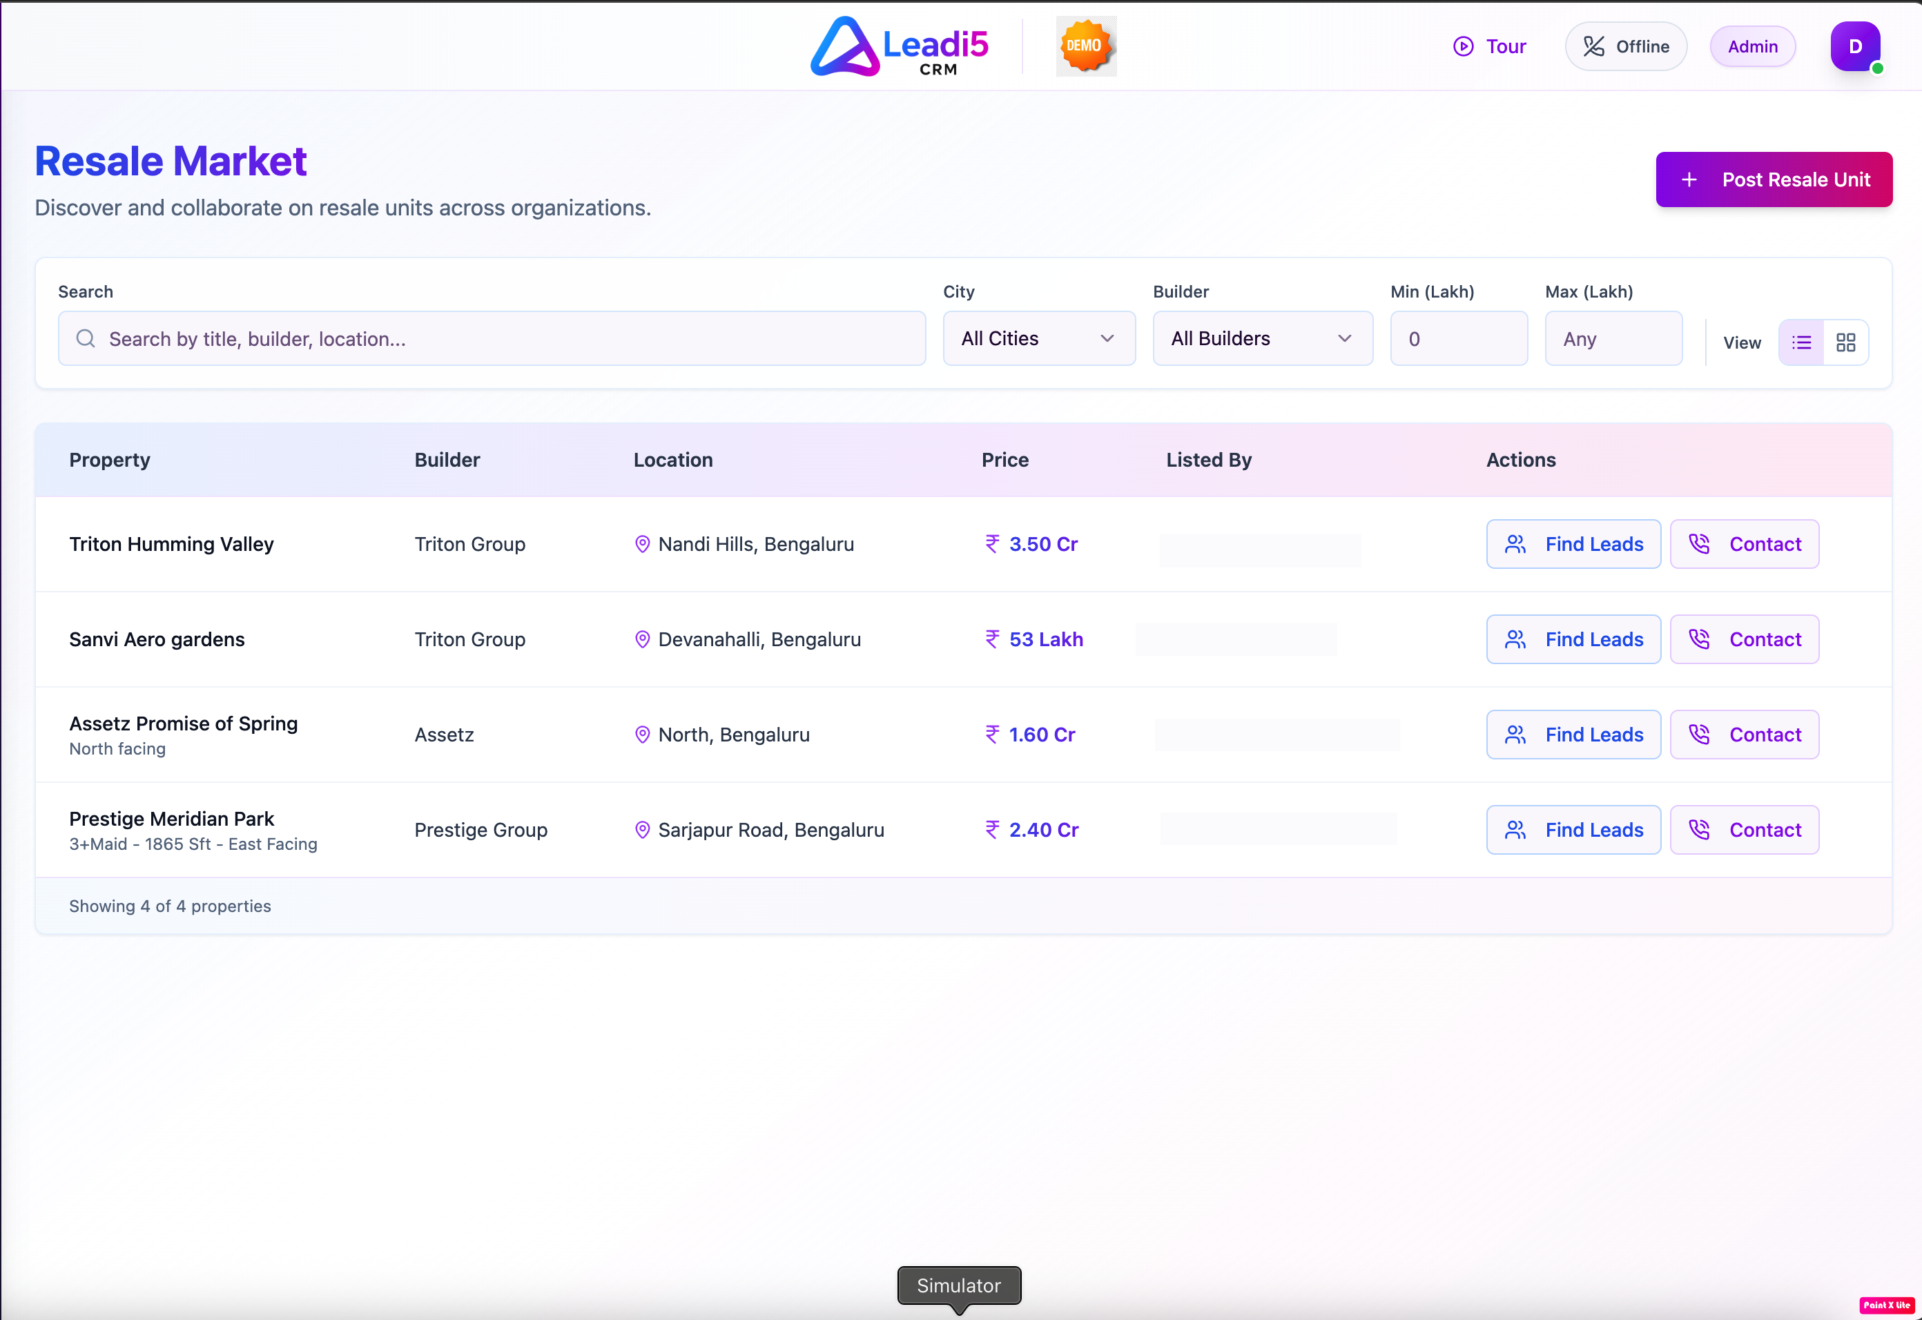
Task: Switch to grid view
Action: [1846, 342]
